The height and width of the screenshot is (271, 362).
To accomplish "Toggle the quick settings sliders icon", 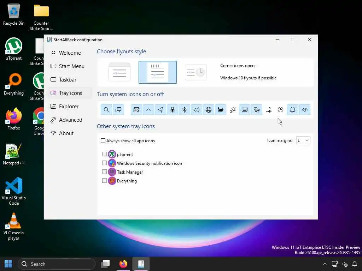I will coord(269,110).
